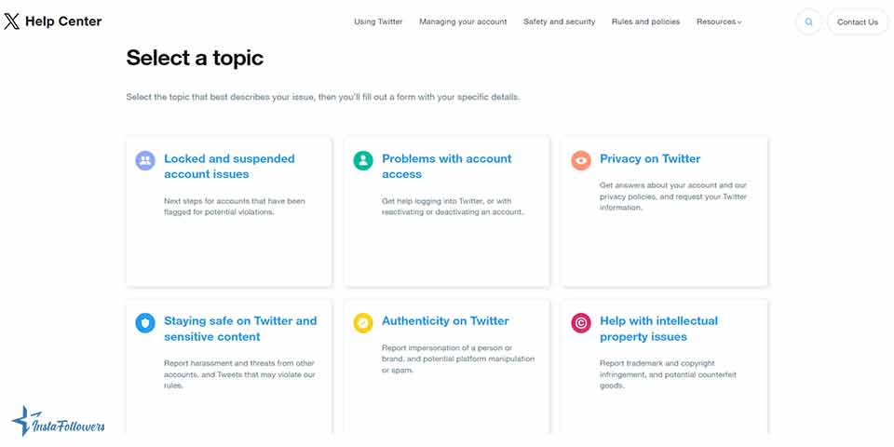Open Locked and suspended account issues

229,167
